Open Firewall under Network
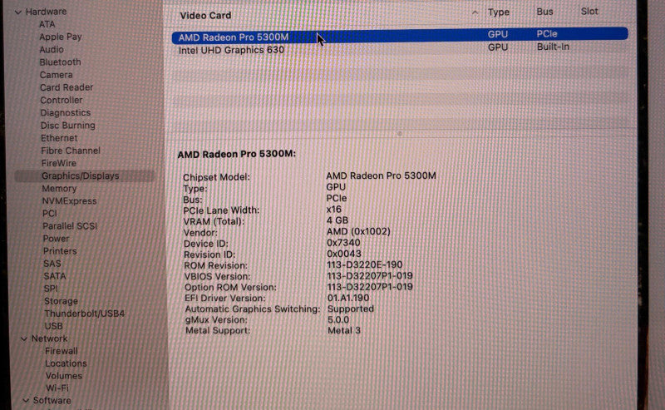The height and width of the screenshot is (410, 665). 61,351
